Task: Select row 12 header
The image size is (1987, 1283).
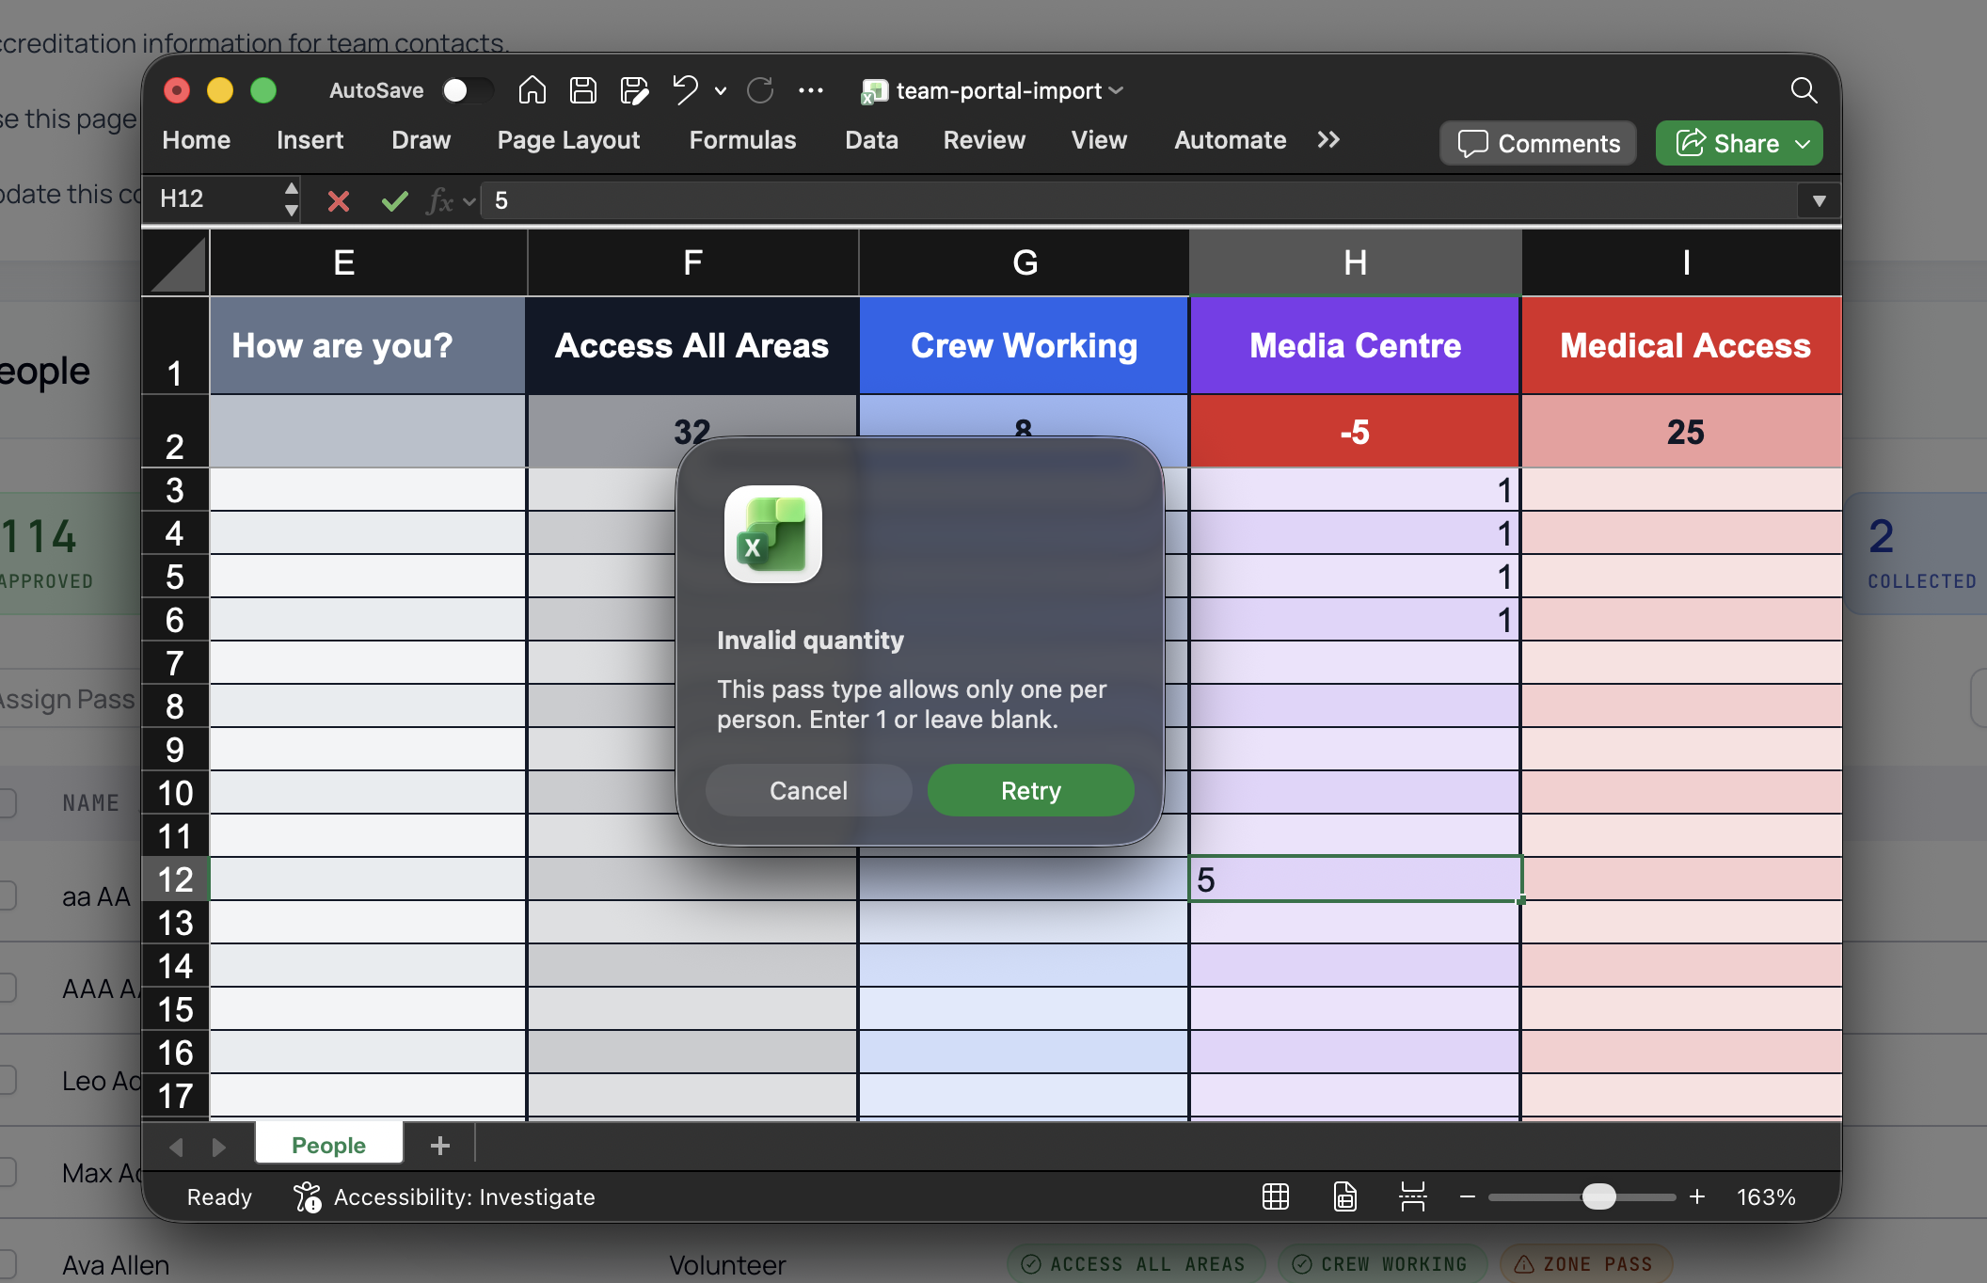Action: click(175, 879)
